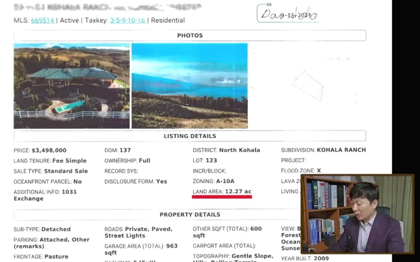Image resolution: width=420 pixels, height=262 pixels.
Task: Click the Active status text
Action: [x=69, y=20]
